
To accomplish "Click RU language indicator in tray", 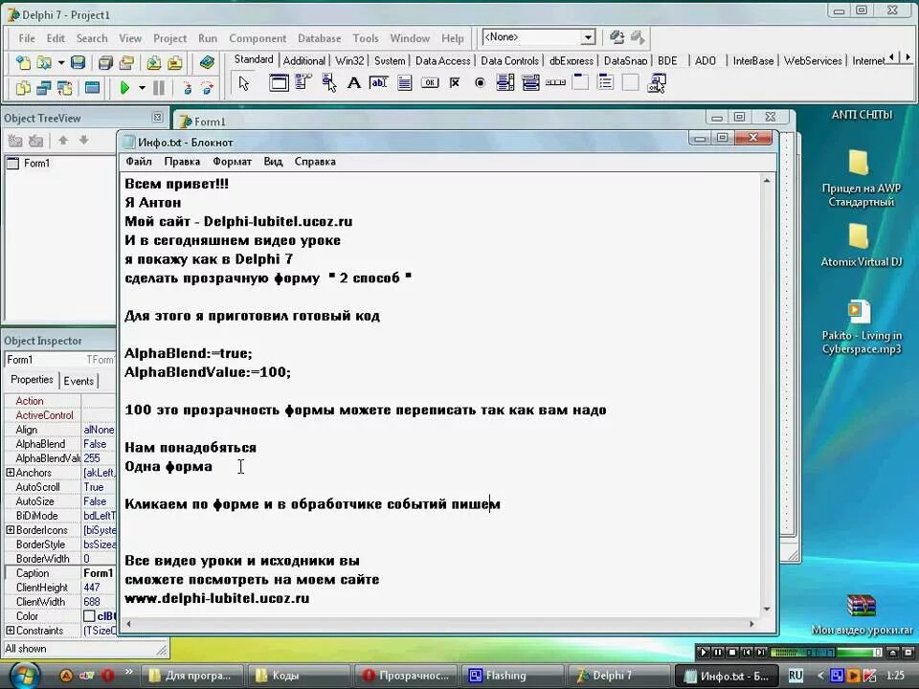I will click(796, 676).
